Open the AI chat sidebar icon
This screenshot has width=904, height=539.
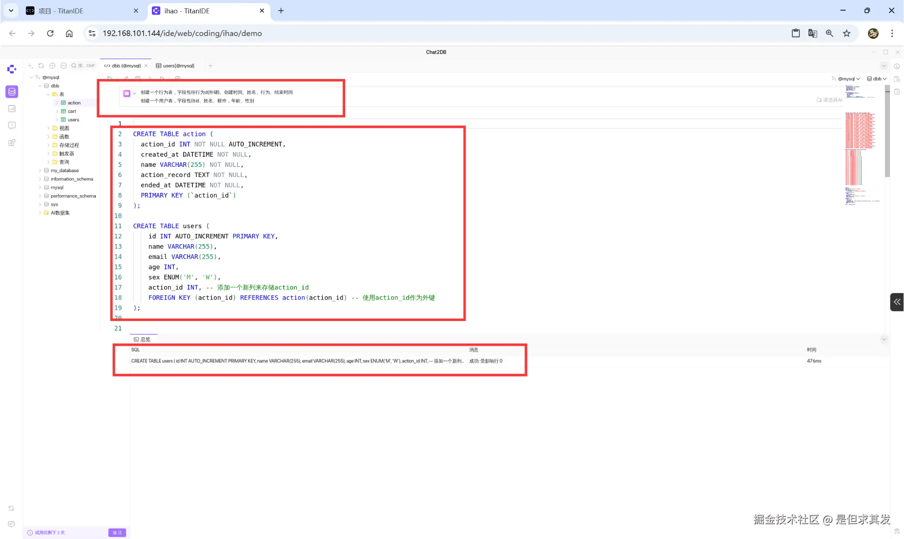pos(12,126)
